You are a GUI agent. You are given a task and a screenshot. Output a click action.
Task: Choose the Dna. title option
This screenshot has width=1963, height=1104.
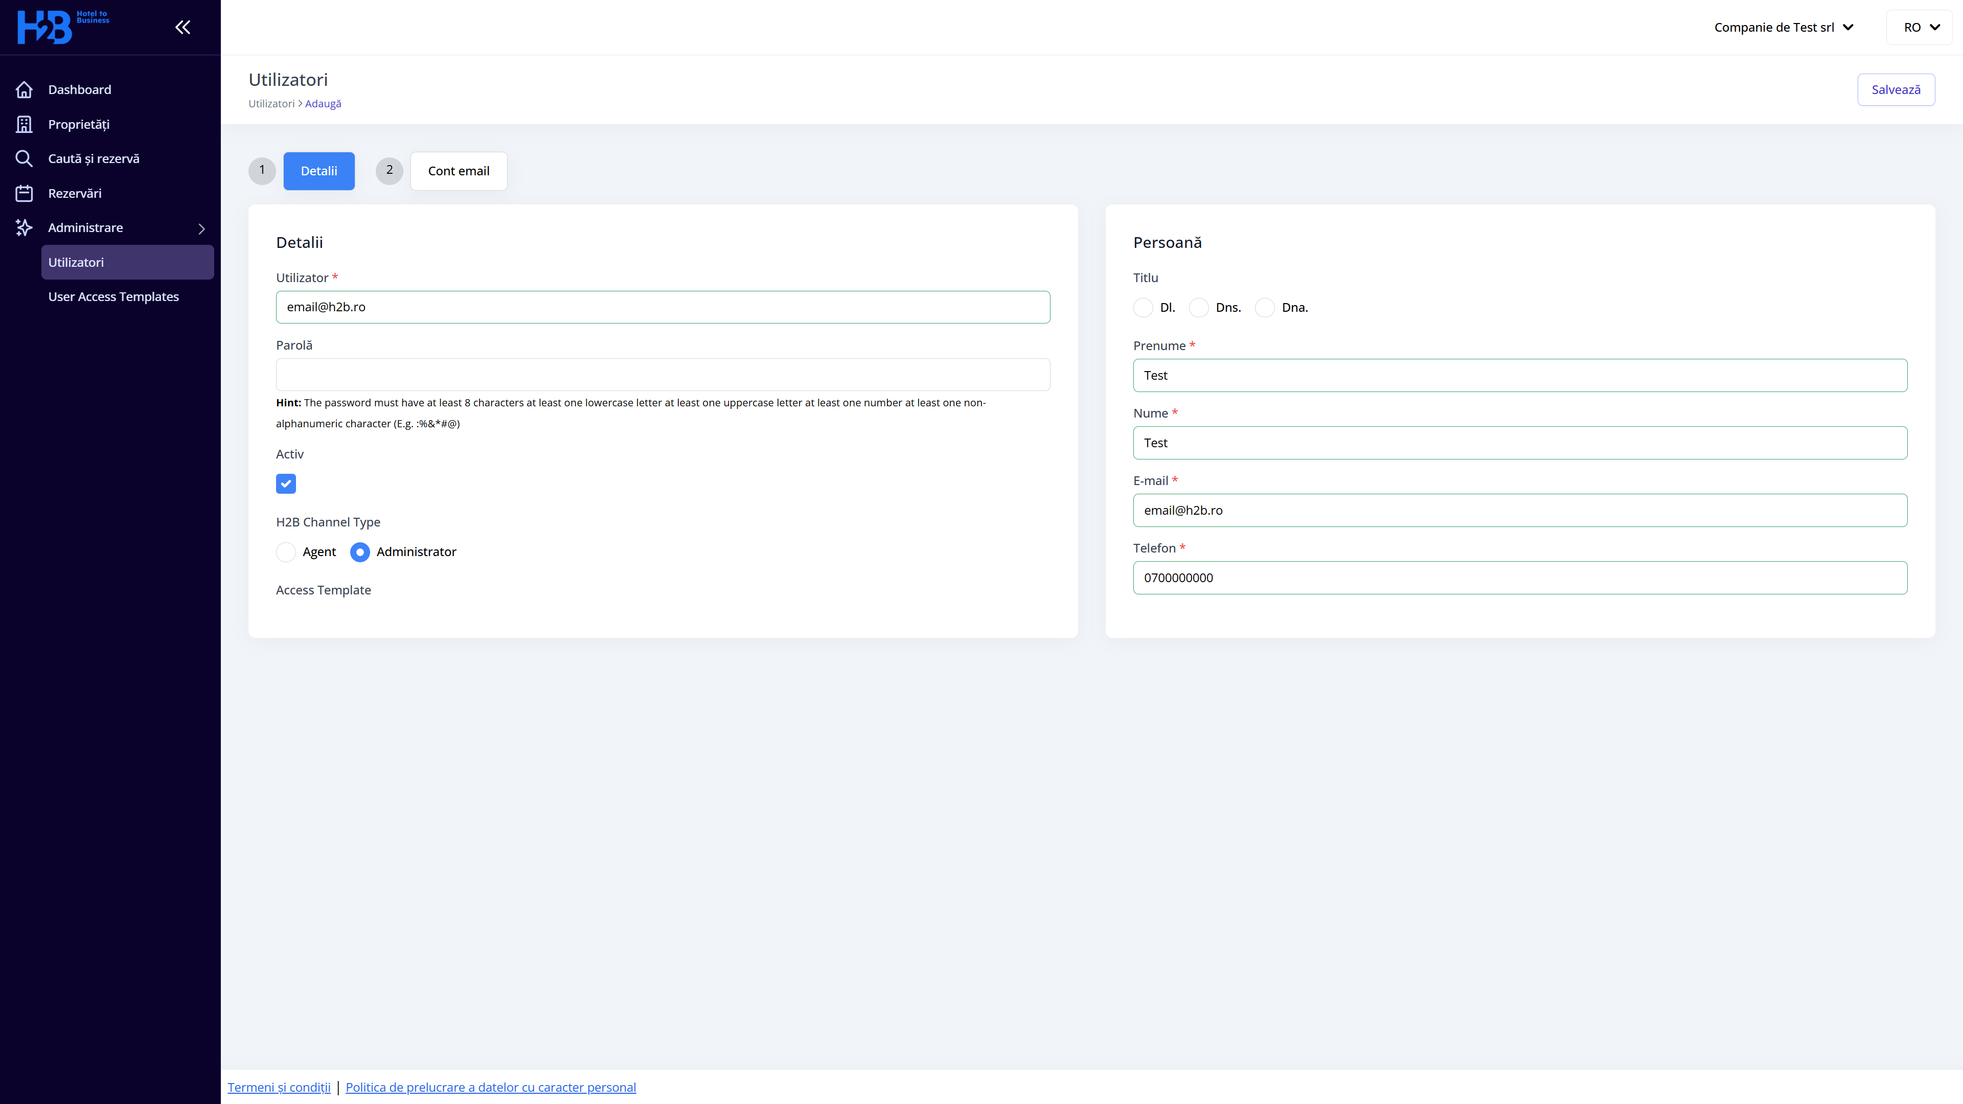[1265, 308]
